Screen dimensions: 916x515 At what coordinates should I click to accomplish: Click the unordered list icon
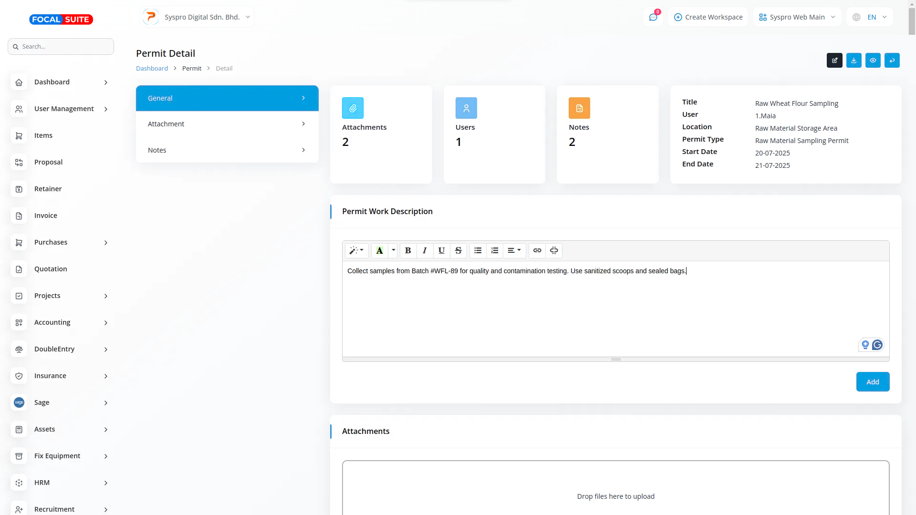coord(478,250)
